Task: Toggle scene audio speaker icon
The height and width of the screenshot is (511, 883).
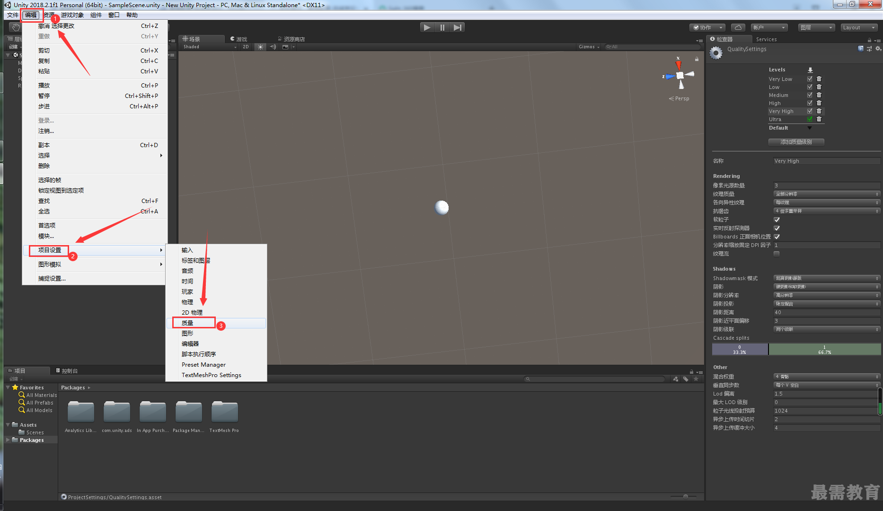Action: point(273,47)
